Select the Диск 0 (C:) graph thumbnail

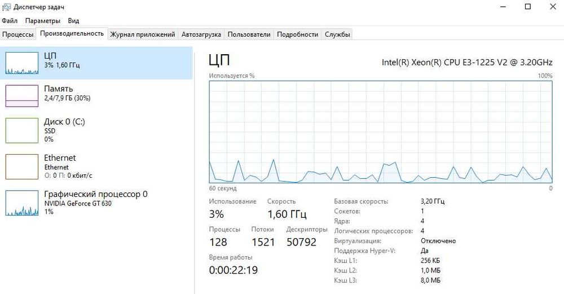[22, 130]
